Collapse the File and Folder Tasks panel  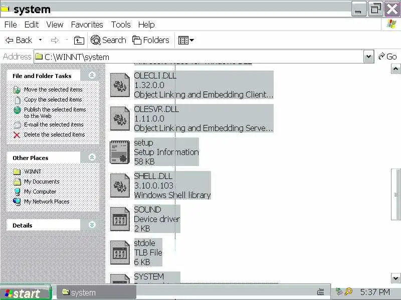click(x=92, y=75)
